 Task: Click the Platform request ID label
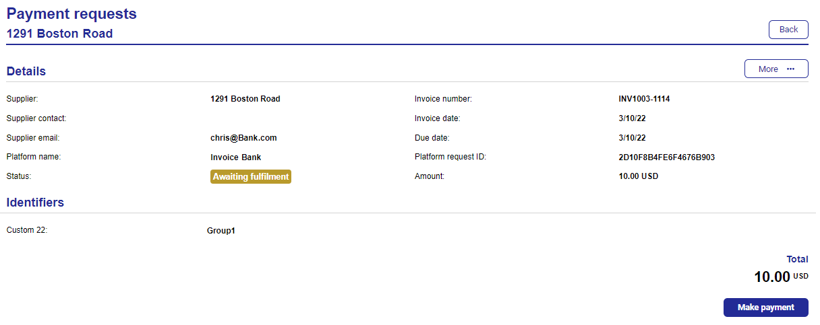(450, 157)
